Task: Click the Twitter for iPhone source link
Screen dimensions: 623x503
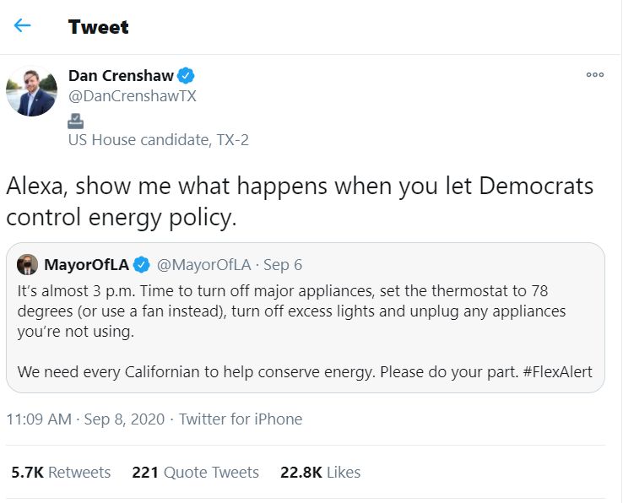Action: click(x=241, y=419)
